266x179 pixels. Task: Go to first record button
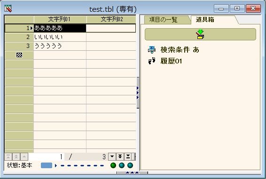8,156
